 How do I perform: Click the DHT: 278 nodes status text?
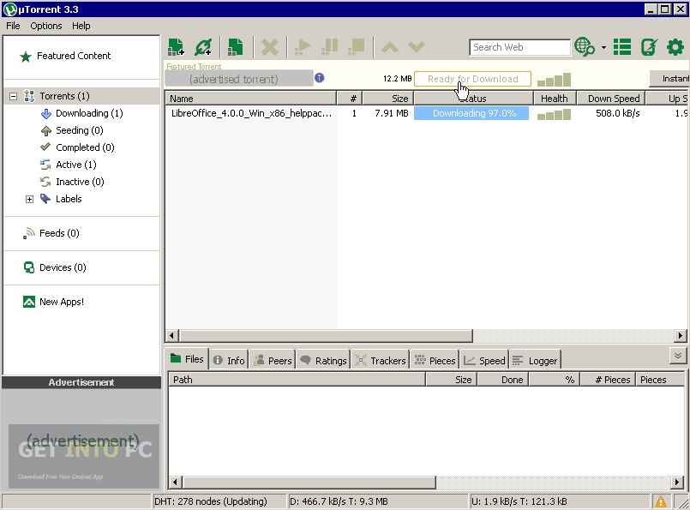[210, 501]
